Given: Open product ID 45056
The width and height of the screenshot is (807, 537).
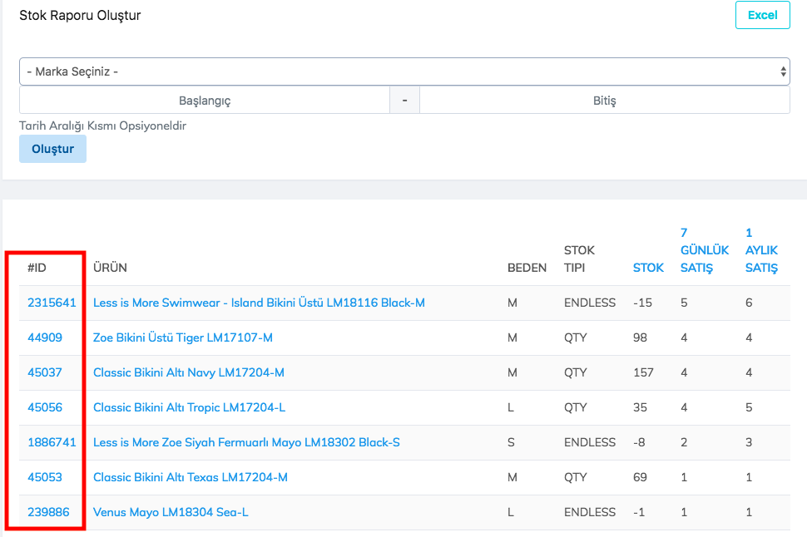Looking at the screenshot, I should coord(45,407).
